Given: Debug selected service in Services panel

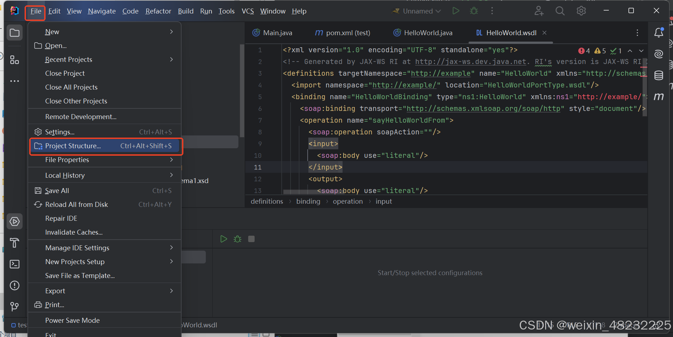Looking at the screenshot, I should click(238, 239).
